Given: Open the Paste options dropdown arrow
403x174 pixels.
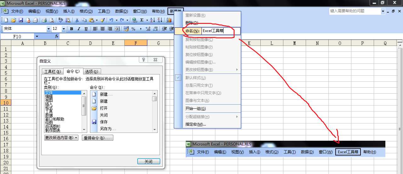Looking at the screenshot, I should click(x=97, y=20).
